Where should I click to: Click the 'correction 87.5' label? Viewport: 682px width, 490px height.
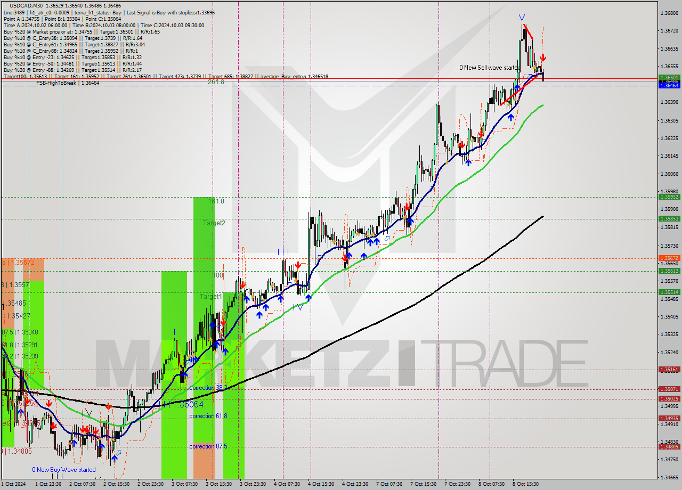coord(208,446)
